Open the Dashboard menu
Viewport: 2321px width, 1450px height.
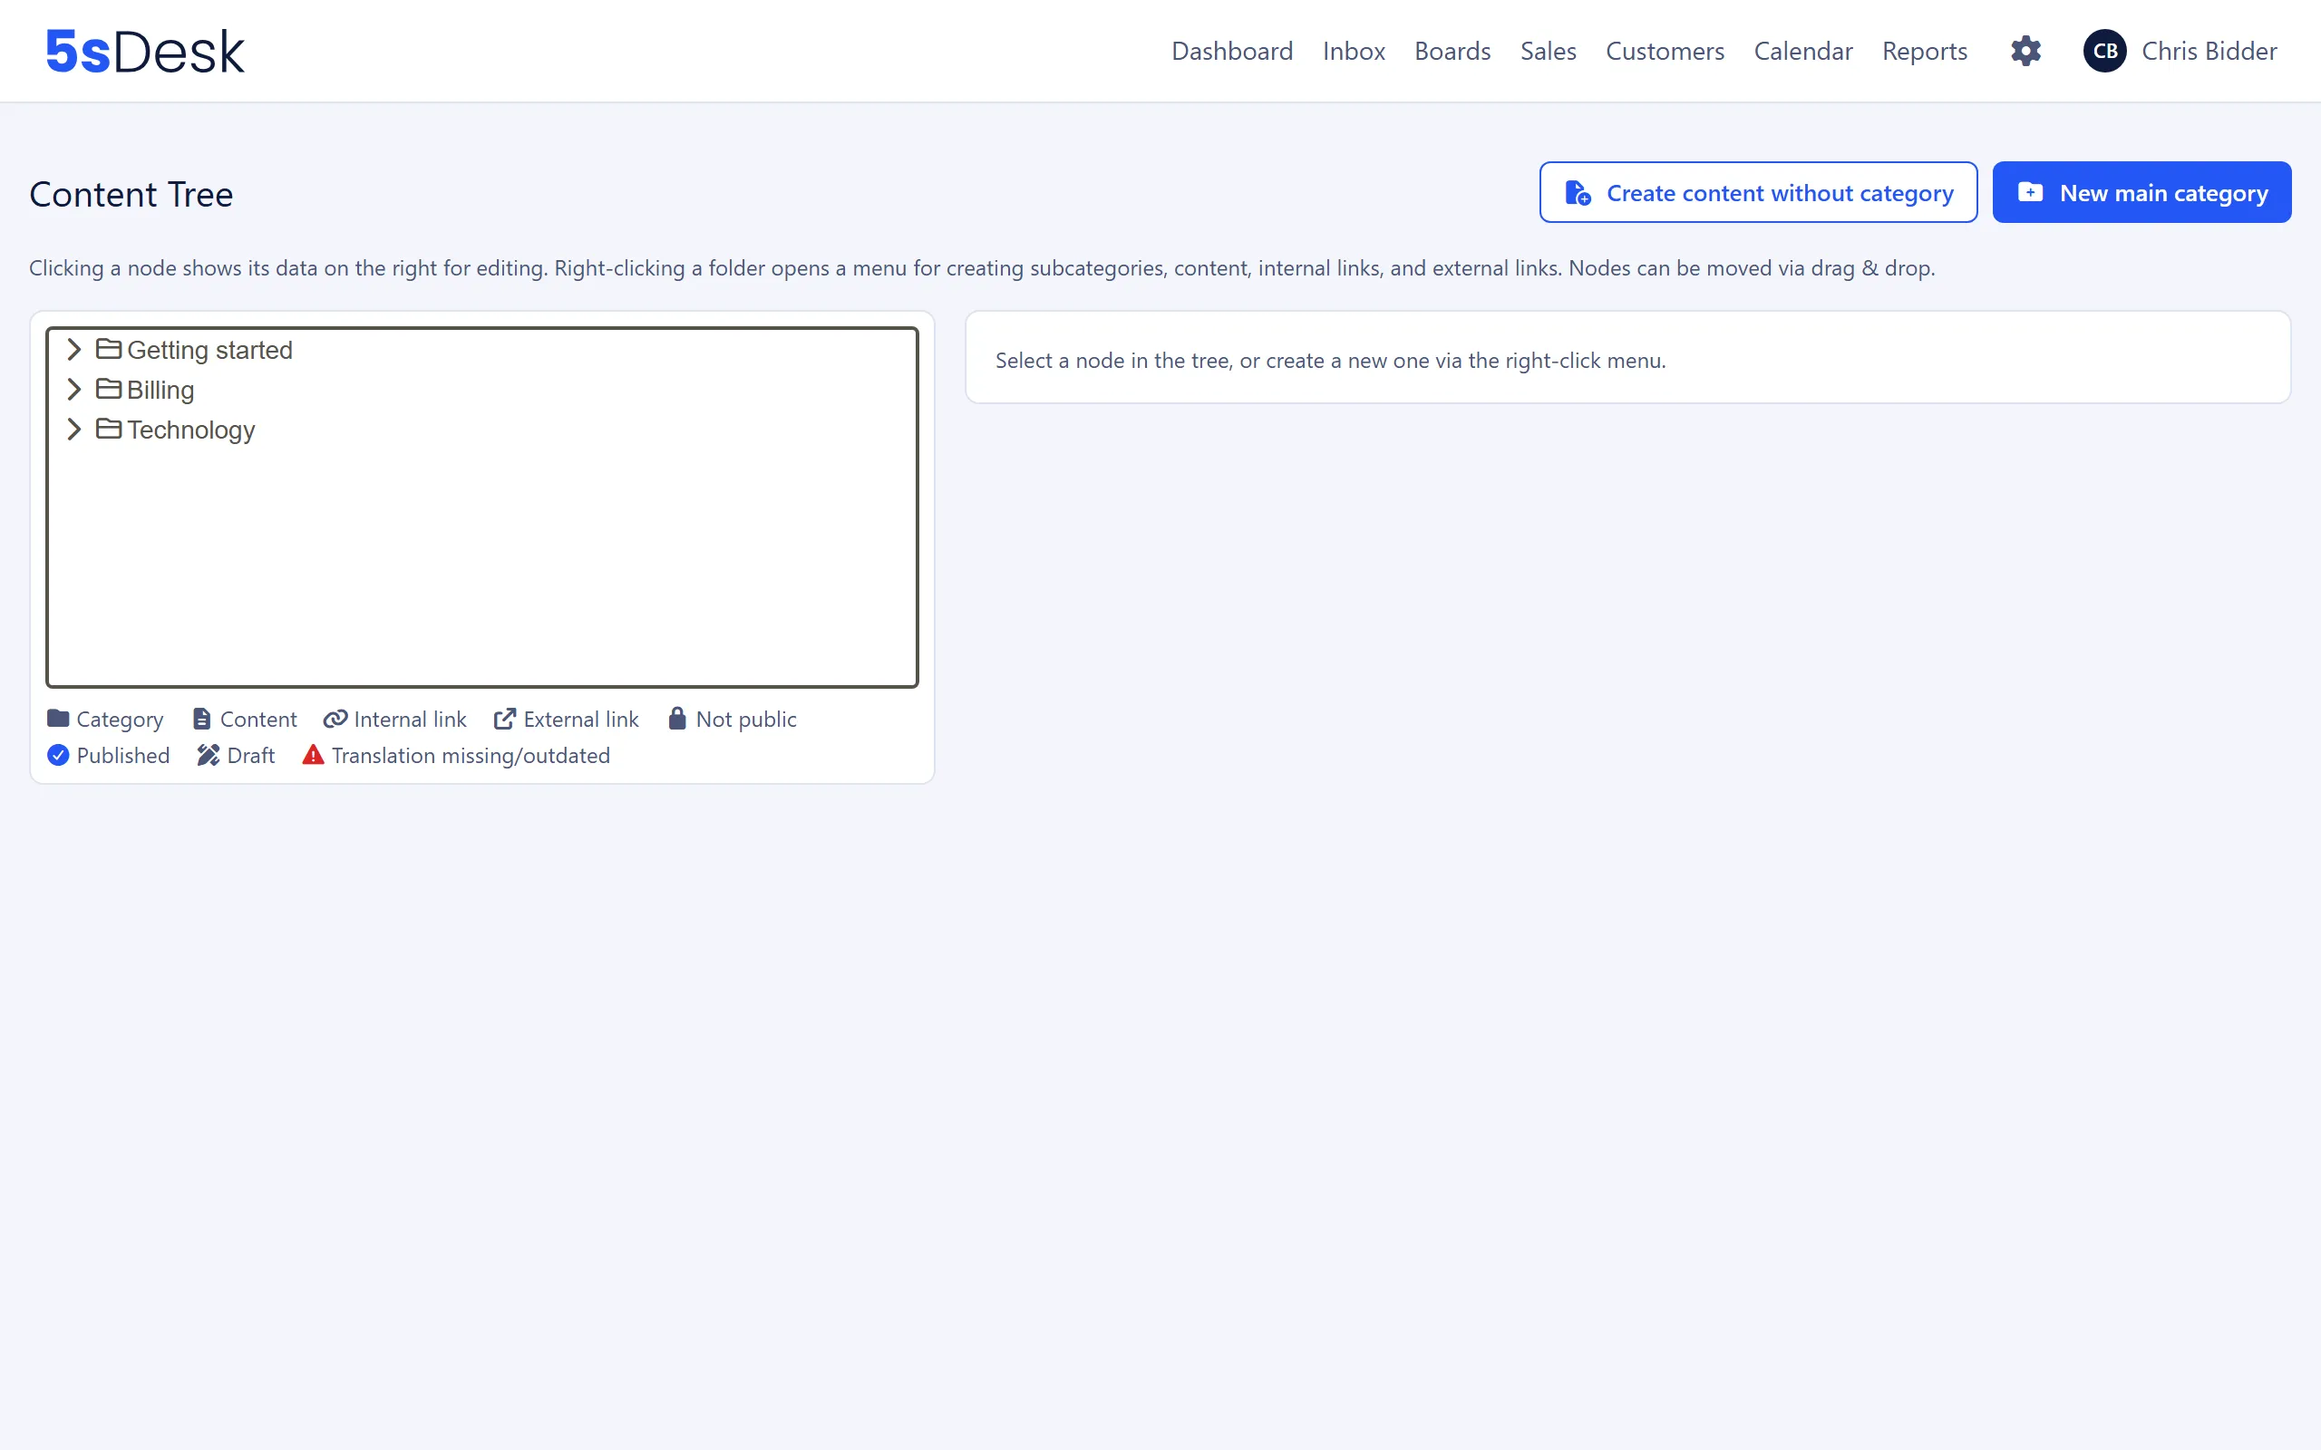click(x=1231, y=51)
